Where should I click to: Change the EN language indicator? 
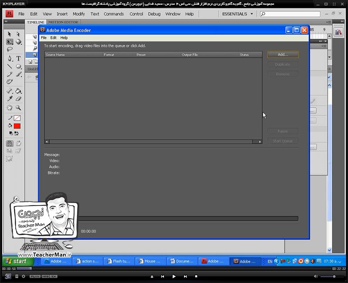pyautogui.click(x=270, y=262)
